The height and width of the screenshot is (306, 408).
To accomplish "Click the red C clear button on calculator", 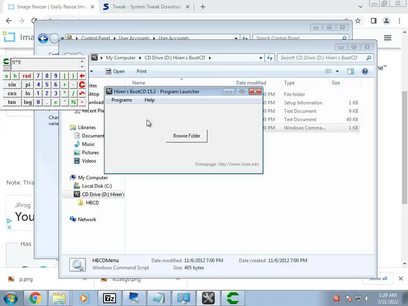I will tap(82, 84).
